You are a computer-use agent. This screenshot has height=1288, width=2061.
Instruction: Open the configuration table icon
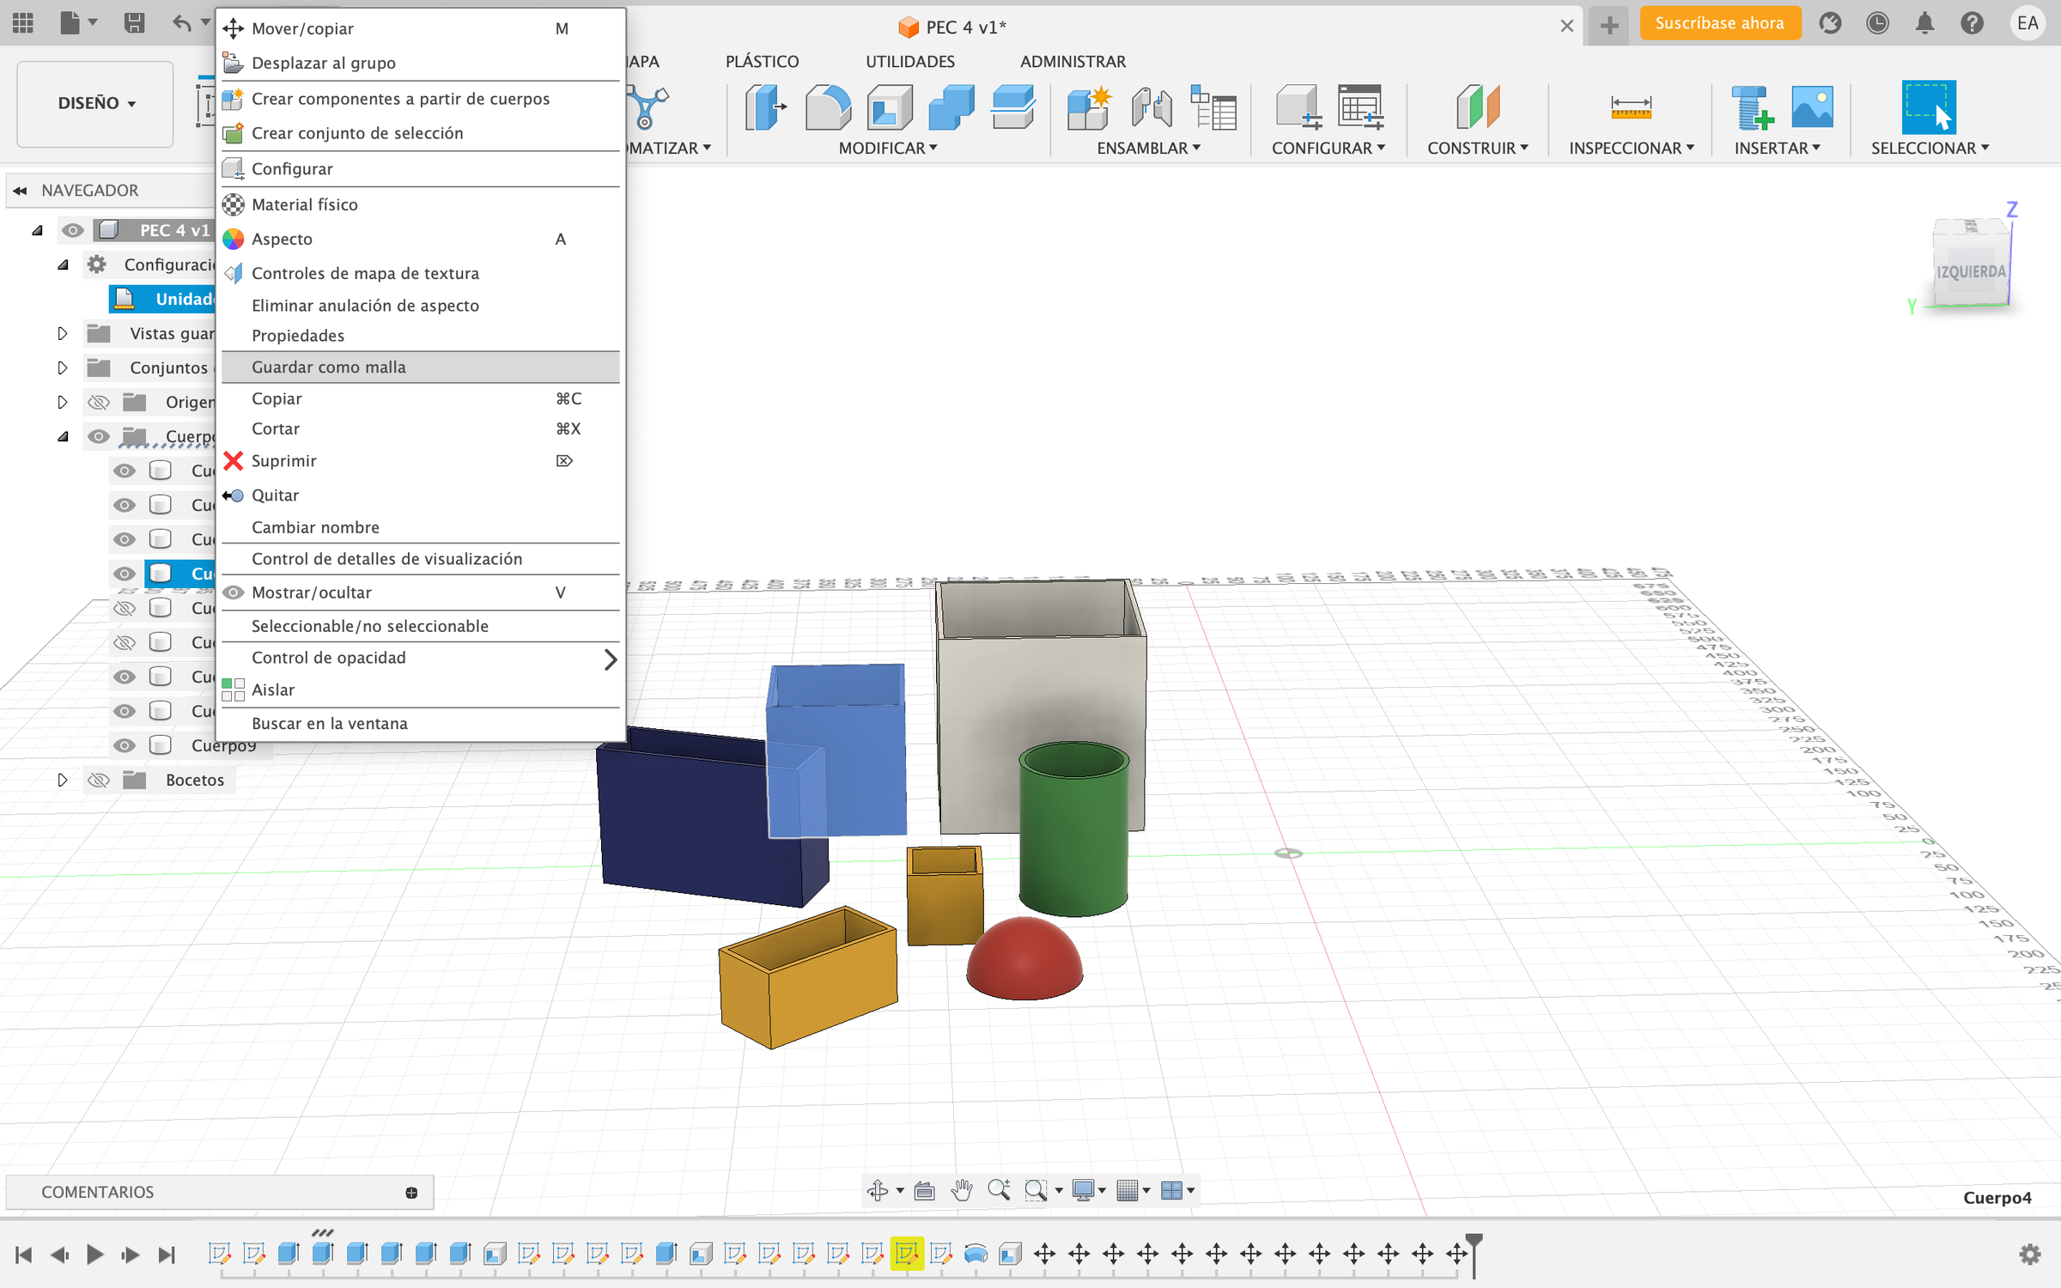[x=1360, y=107]
